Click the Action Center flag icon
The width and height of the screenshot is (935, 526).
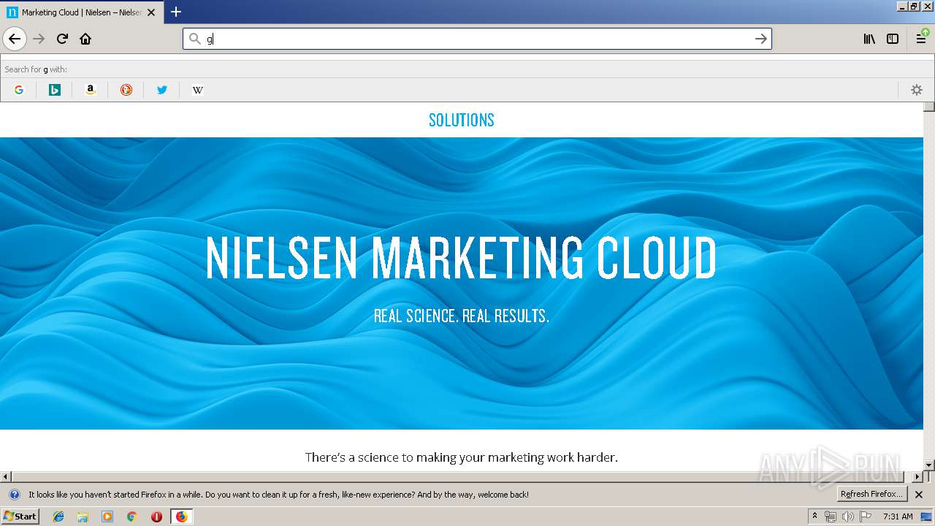click(866, 517)
